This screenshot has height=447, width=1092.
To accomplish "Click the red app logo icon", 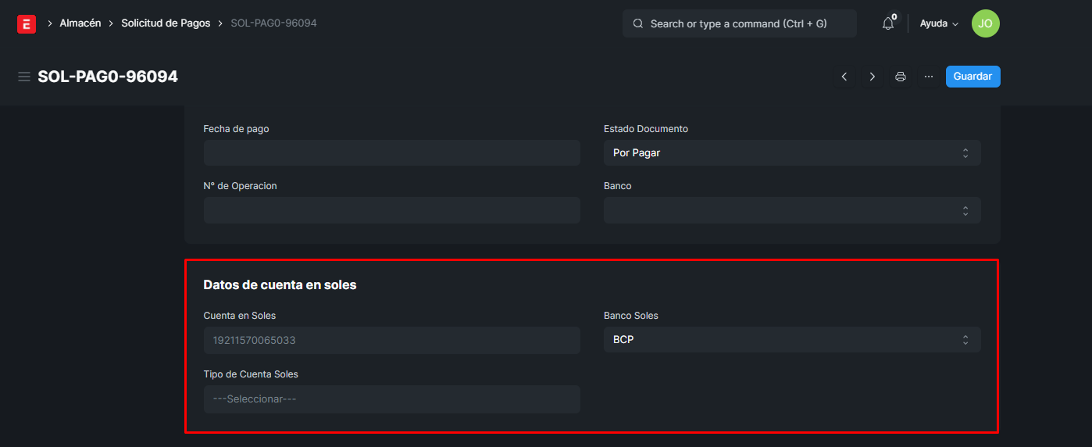I will 27,24.
